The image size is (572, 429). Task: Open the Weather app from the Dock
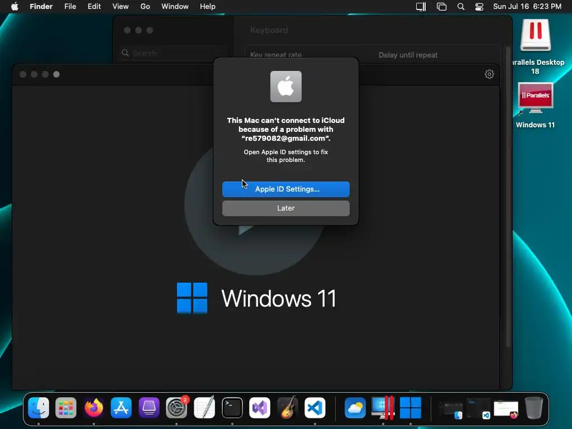pyautogui.click(x=355, y=407)
